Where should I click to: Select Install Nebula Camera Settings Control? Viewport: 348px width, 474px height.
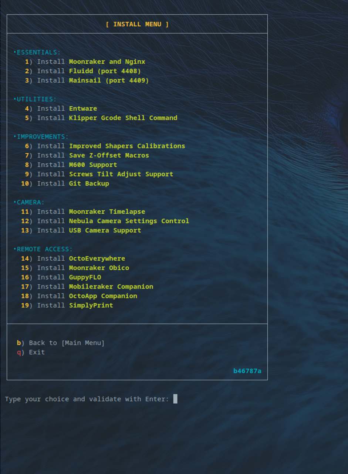point(105,221)
